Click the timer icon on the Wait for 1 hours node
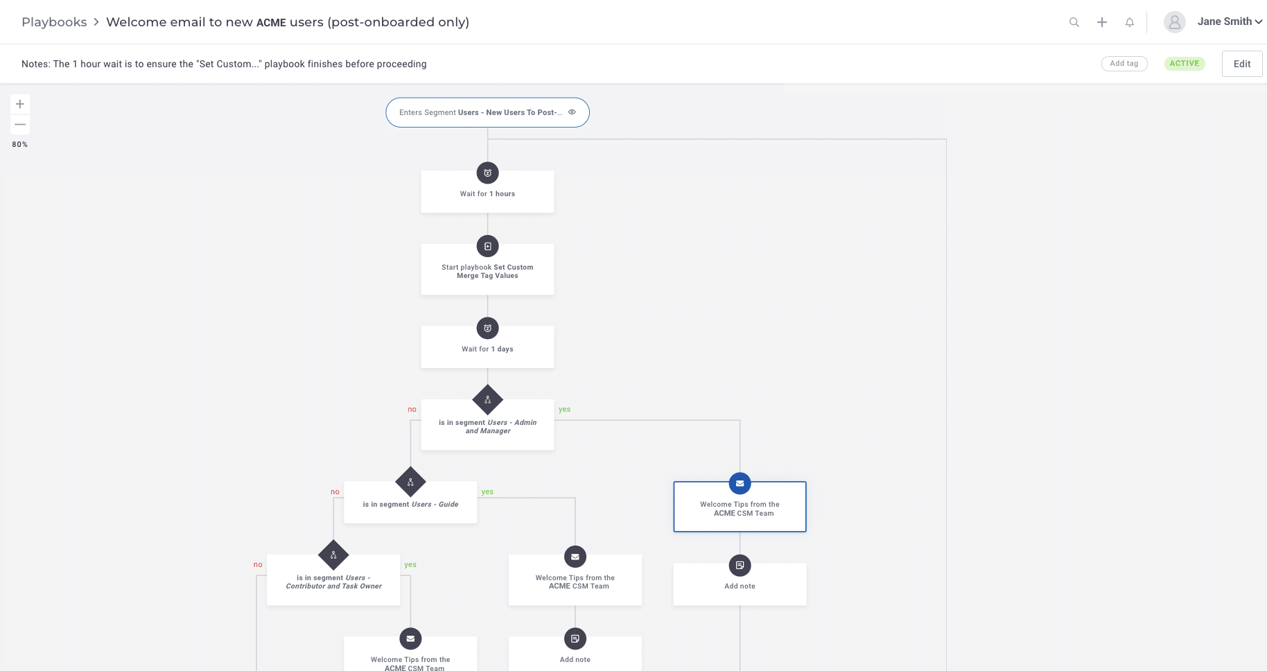This screenshot has height=671, width=1267. 487,173
